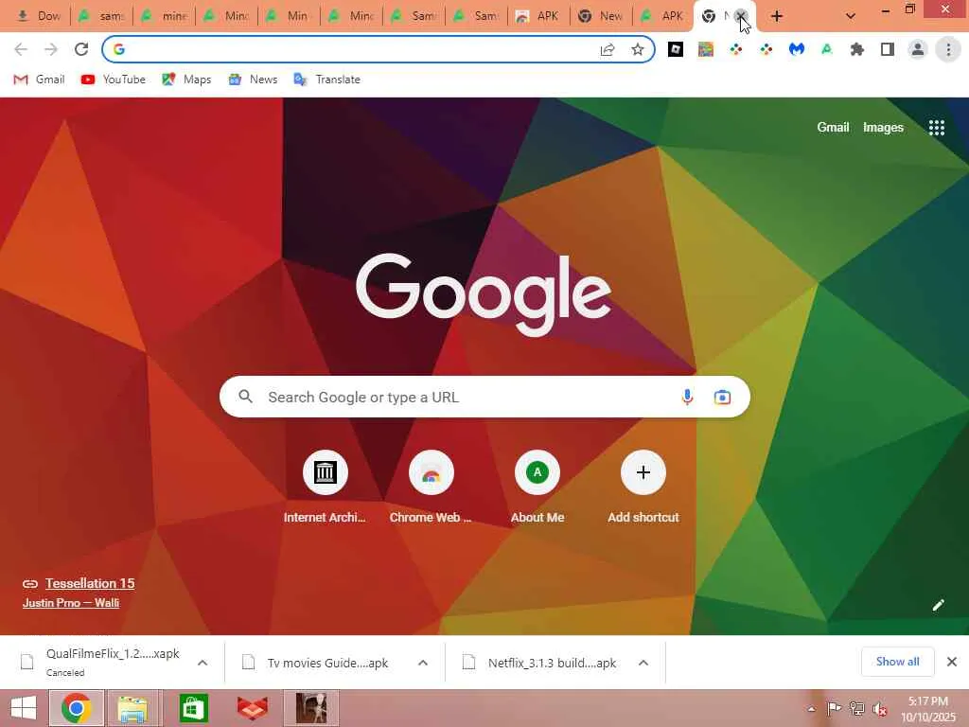
Task: Switch to the lowercase "sam" tab
Action: click(x=101, y=16)
